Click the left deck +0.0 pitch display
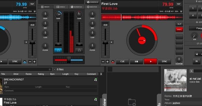The image size is (202, 106). (32, 25)
